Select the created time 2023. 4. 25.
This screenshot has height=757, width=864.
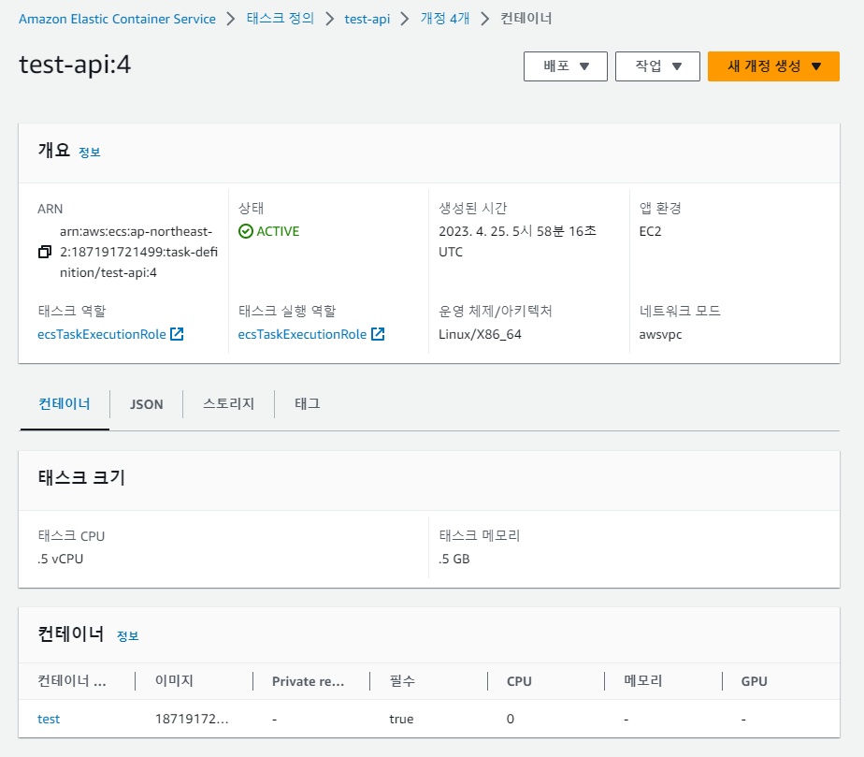tap(517, 241)
